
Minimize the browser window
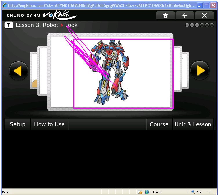200,5
